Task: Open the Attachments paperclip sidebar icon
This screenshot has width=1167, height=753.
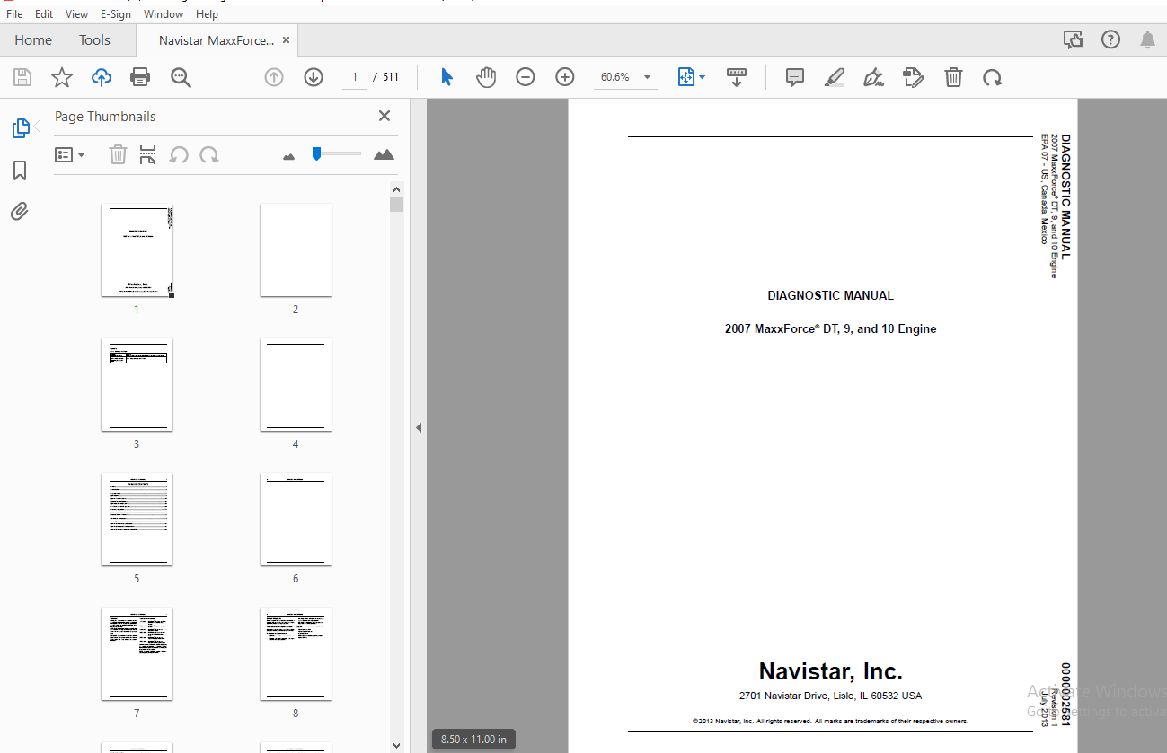Action: [20, 212]
